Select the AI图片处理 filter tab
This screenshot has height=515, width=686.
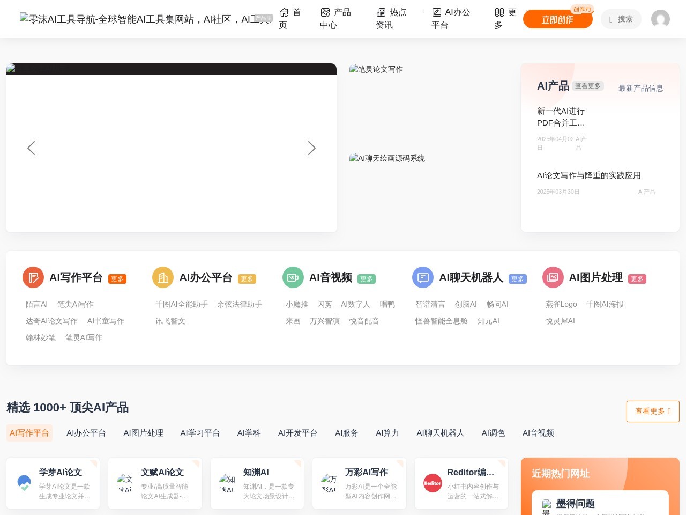(x=144, y=433)
